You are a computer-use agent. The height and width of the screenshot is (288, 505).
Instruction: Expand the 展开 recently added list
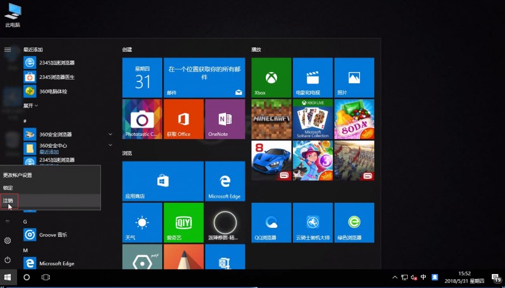point(30,105)
